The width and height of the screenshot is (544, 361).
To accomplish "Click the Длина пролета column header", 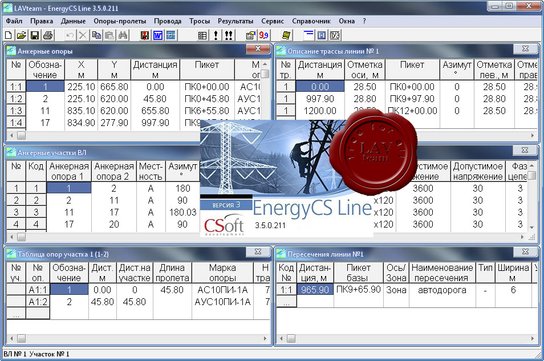I will click(172, 273).
